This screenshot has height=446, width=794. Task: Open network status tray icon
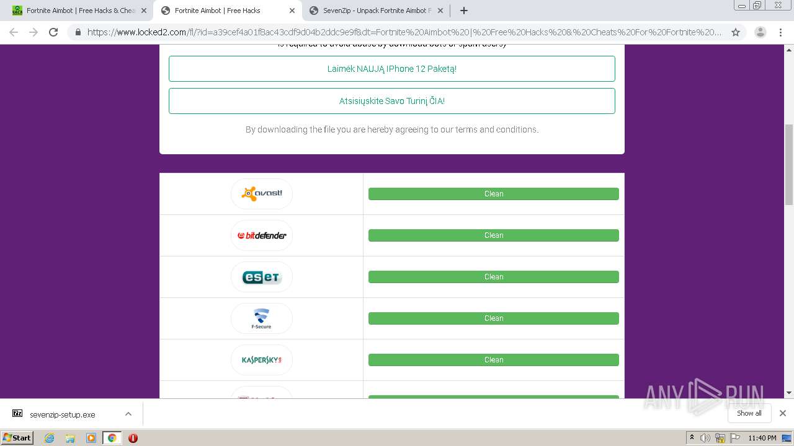click(x=720, y=438)
